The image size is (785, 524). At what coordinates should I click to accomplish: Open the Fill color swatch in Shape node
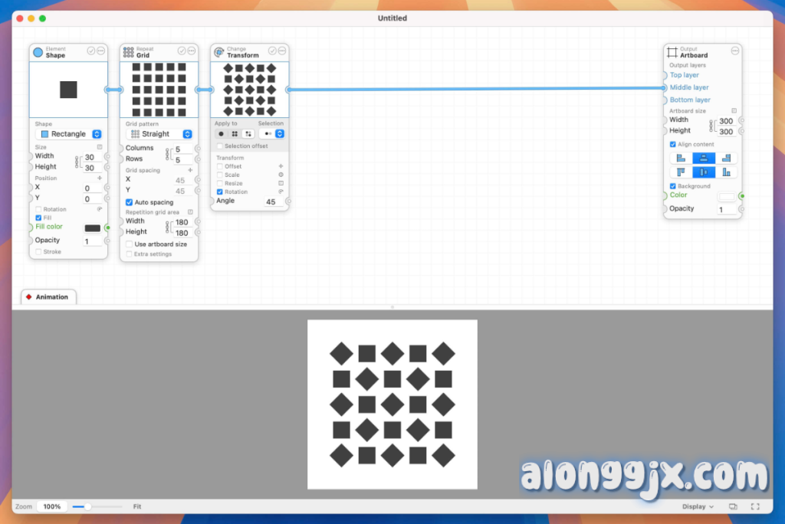(x=93, y=228)
